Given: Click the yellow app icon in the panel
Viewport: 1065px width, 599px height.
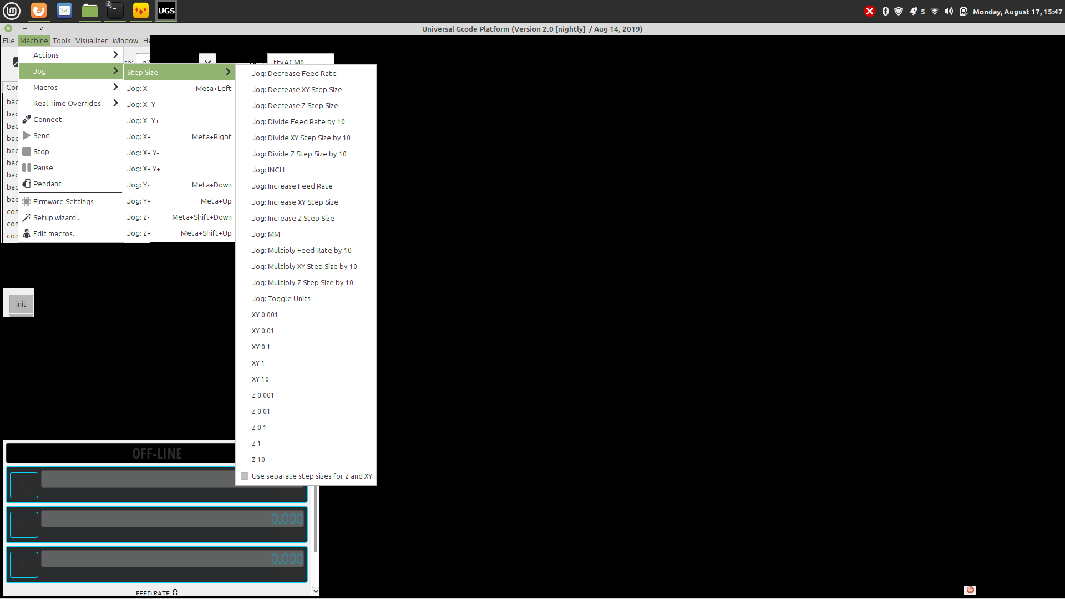Looking at the screenshot, I should [x=141, y=11].
